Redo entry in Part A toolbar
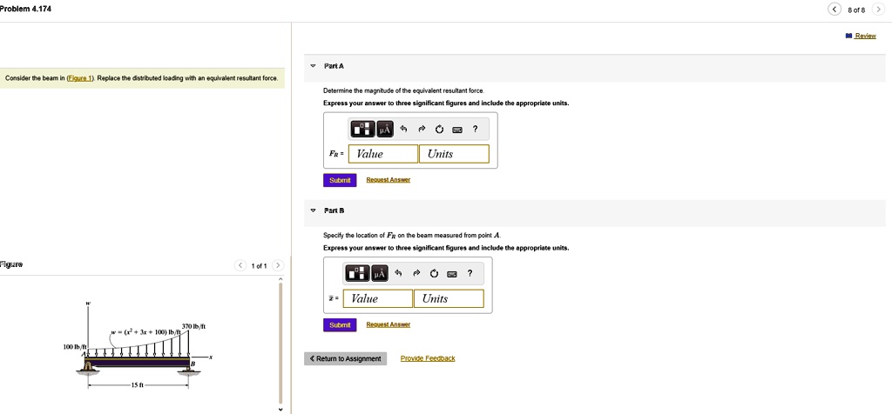The height and width of the screenshot is (414, 892). [x=422, y=130]
